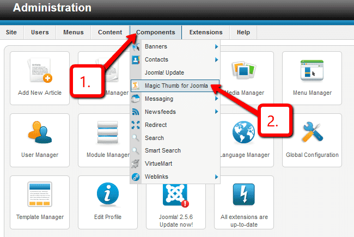The width and height of the screenshot is (354, 237).
Task: Select the Smart Search entry
Action: click(x=175, y=150)
